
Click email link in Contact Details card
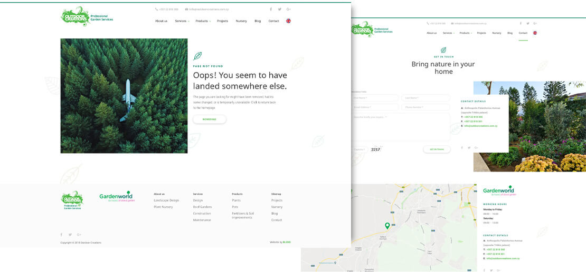480,126
